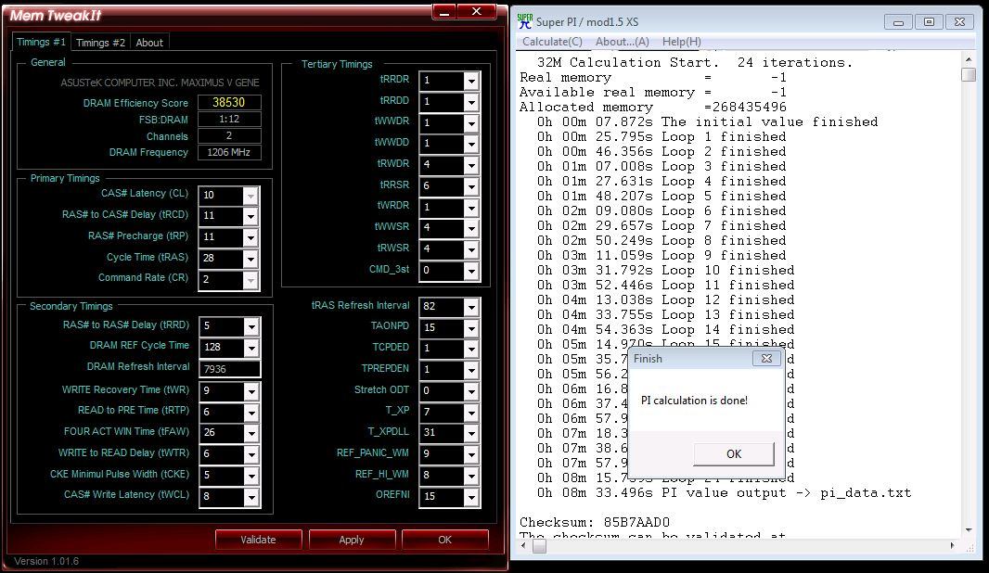The width and height of the screenshot is (989, 573).
Task: Open the RAS# Precharge (tRP) dropdown
Action: [250, 237]
